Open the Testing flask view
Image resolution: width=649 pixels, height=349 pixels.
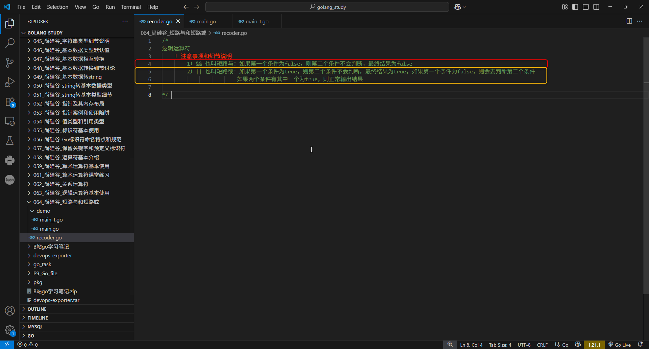(10, 141)
